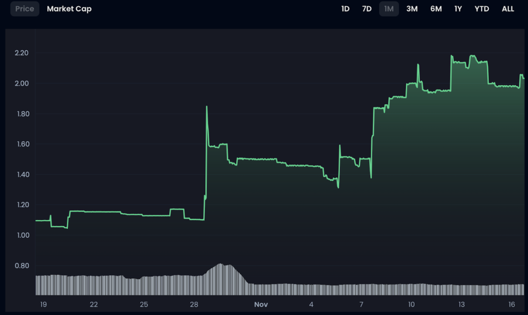Viewport: 528px width, 315px height.
Task: Set chart range to 6M
Action: (x=436, y=9)
